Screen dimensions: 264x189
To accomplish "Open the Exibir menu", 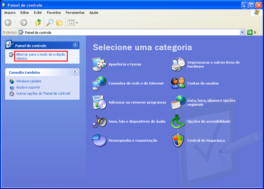I will click(38, 13).
